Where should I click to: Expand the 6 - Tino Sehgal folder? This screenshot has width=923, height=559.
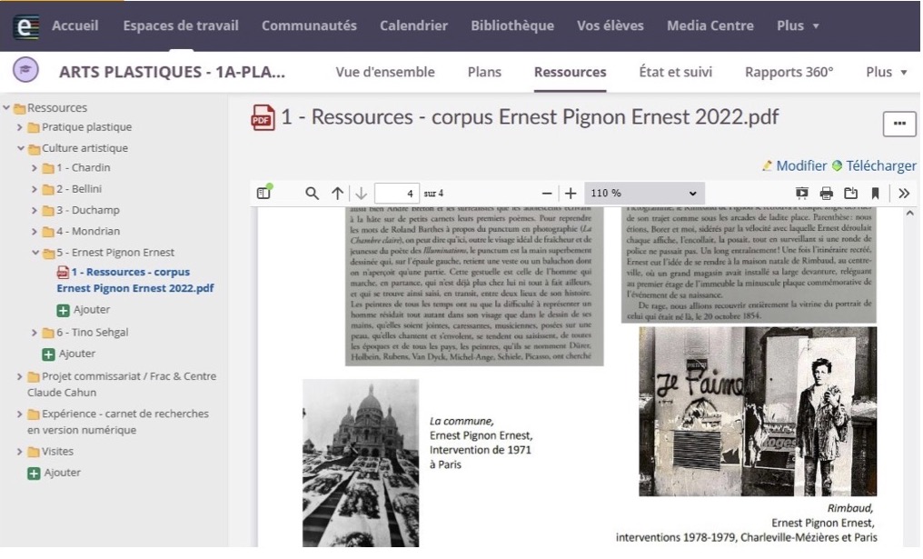coord(35,333)
